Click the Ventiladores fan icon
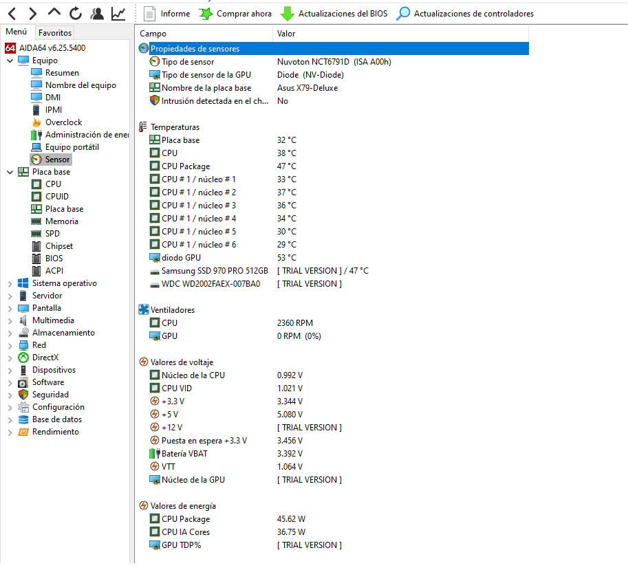 pos(143,310)
